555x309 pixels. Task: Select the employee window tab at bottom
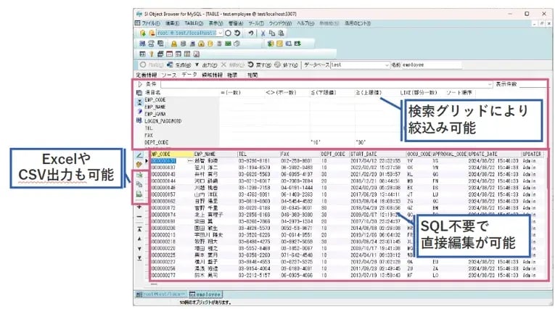tap(205, 294)
